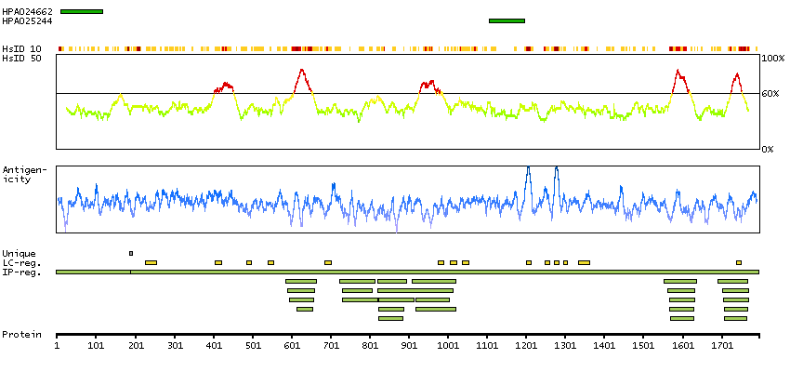Click the HsID 10 row label
The width and height of the screenshot is (790, 372).
pyautogui.click(x=21, y=48)
